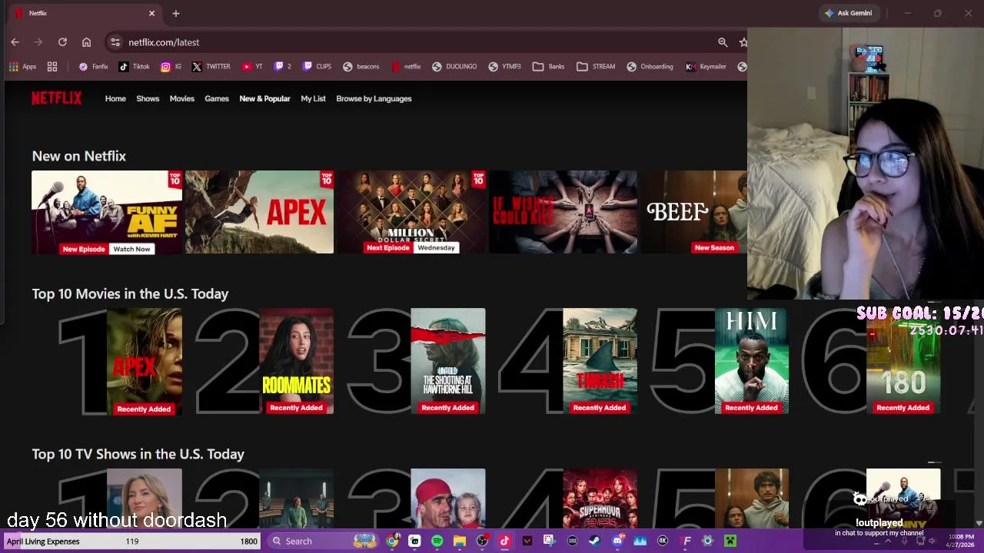Open the Apex thumbnail in New on Netflix
This screenshot has height=553, width=984.
[259, 212]
